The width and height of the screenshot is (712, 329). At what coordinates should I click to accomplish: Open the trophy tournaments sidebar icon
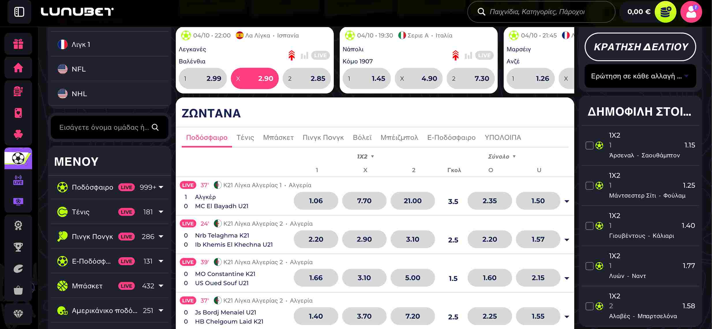18,247
